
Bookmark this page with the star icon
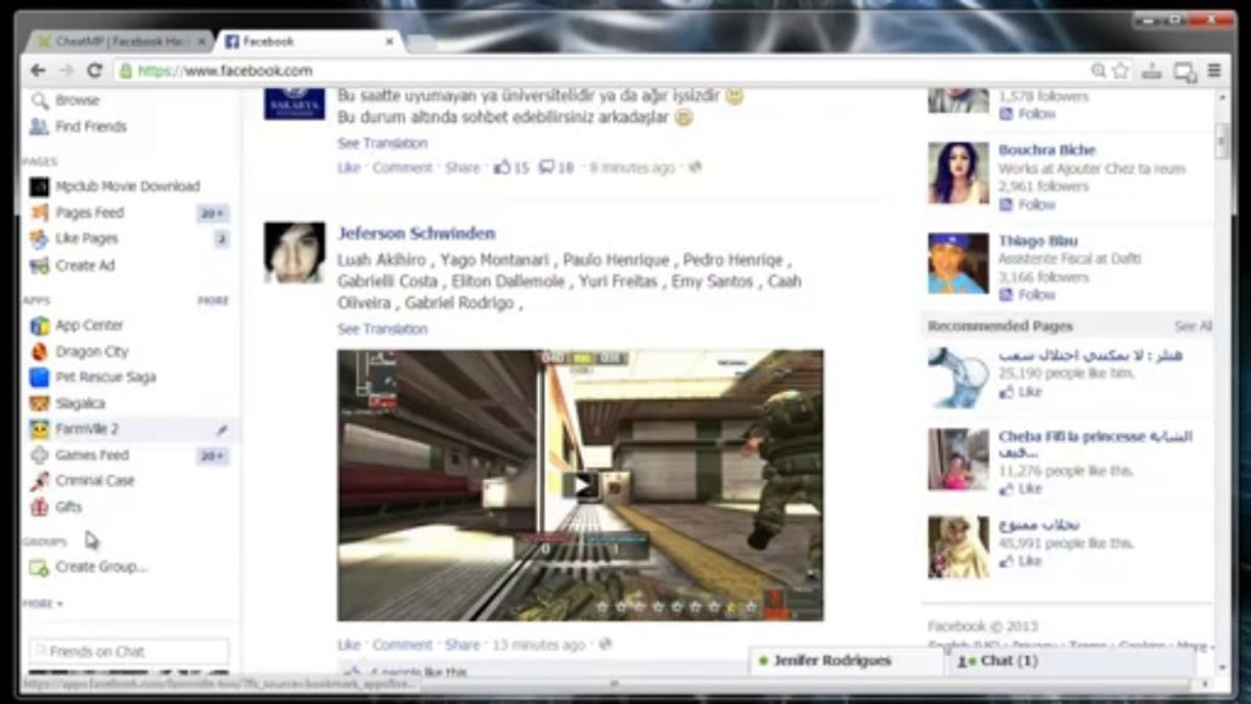tap(1121, 70)
